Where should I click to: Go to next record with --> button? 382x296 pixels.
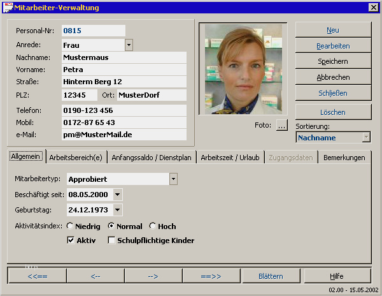pos(153,276)
